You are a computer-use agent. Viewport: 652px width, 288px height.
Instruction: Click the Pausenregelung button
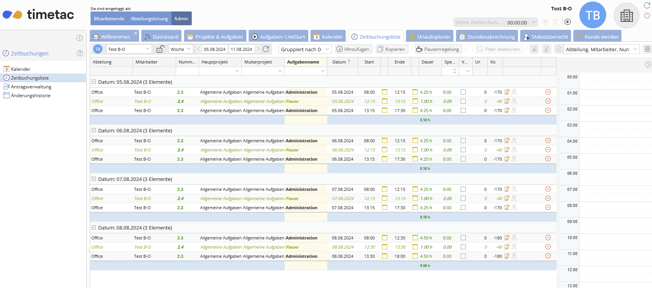coord(438,49)
